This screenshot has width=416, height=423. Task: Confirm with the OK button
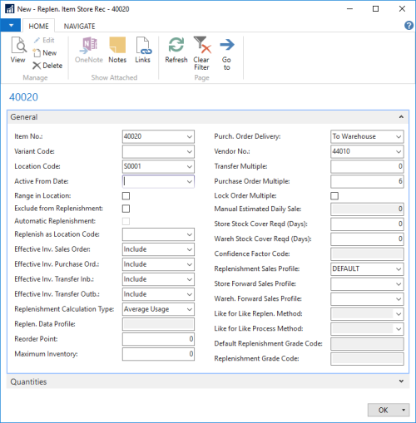[x=383, y=410]
